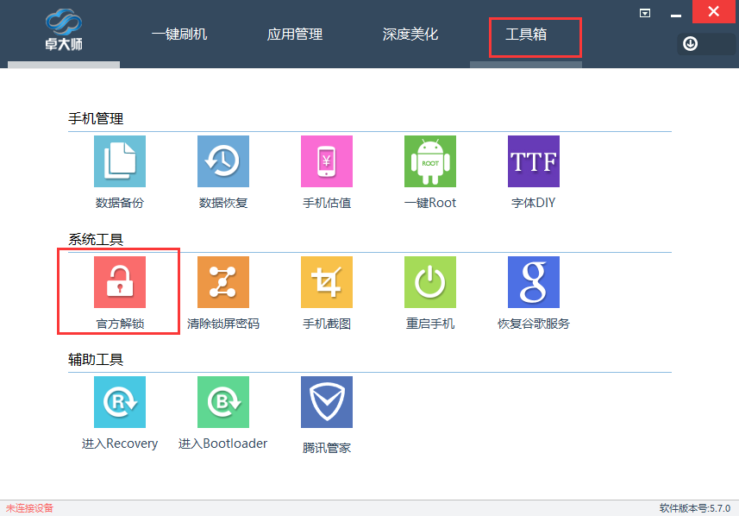Viewport: 739px width, 516px height.
Task: Use 重启手机 to reboot the phone
Action: click(429, 282)
